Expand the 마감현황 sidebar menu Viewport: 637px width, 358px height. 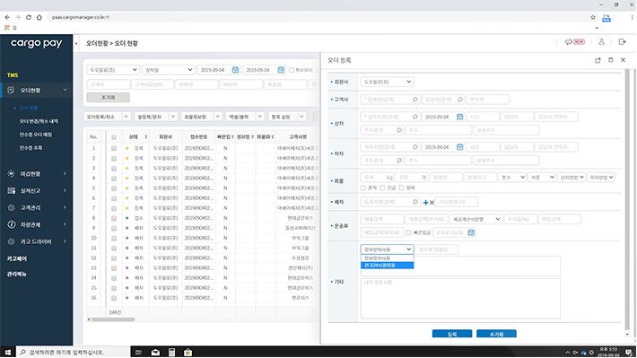(x=37, y=174)
